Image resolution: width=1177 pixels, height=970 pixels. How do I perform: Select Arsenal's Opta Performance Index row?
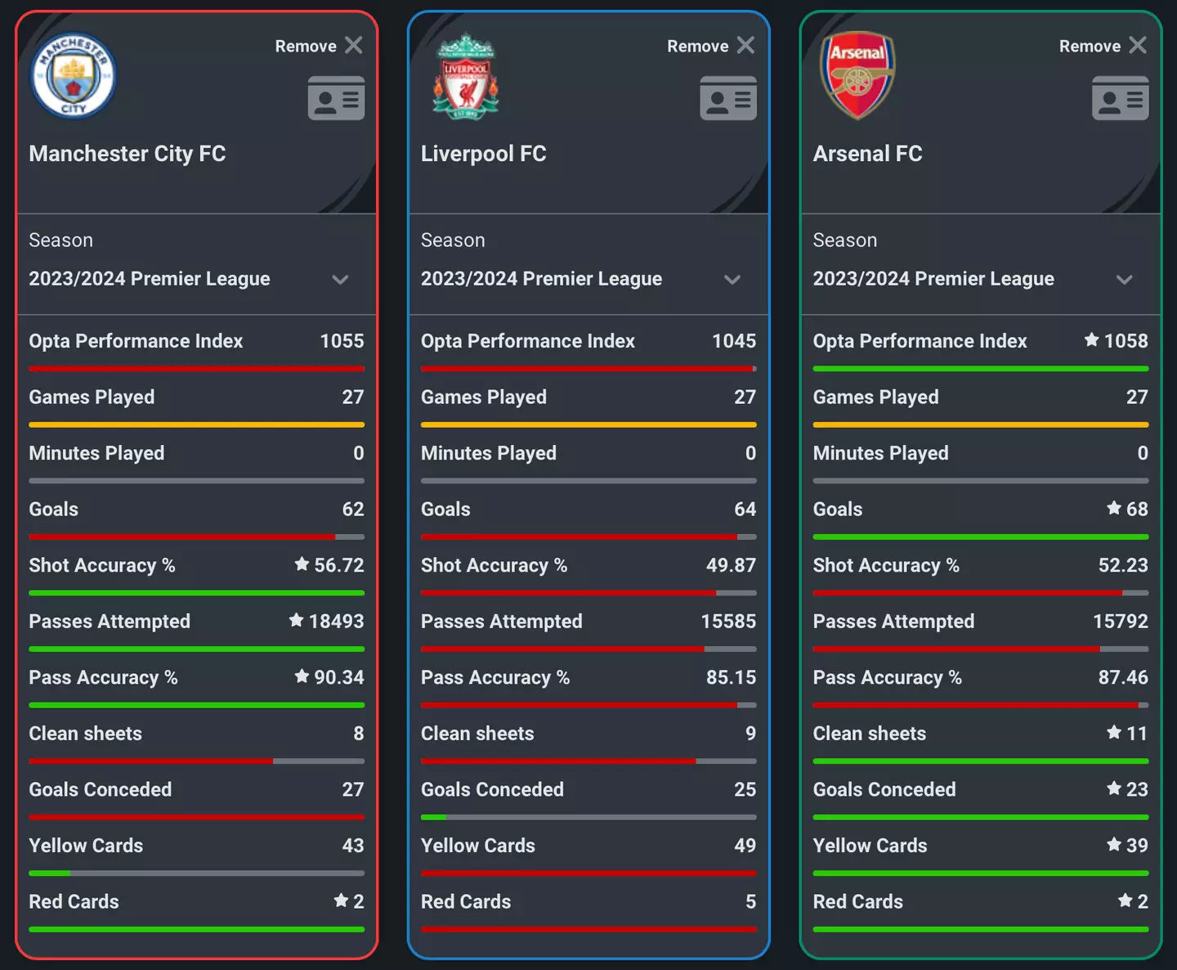point(980,341)
